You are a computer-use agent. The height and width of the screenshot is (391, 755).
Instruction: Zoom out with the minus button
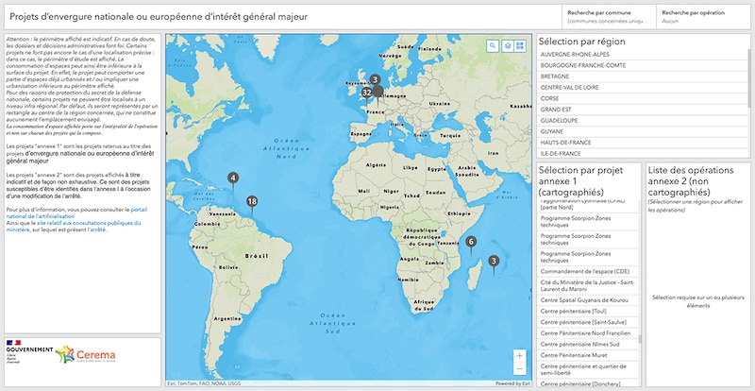520,369
